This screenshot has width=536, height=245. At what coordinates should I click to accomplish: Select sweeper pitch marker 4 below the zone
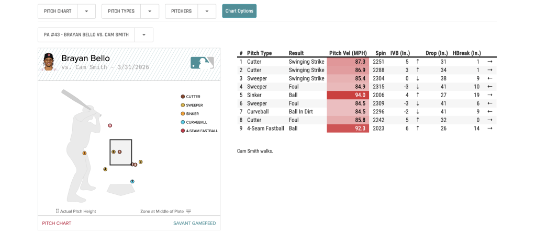coord(105,169)
